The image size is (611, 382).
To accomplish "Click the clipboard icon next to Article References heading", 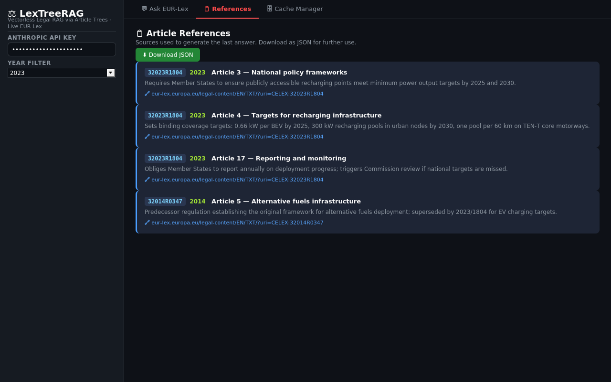I will (139, 33).
